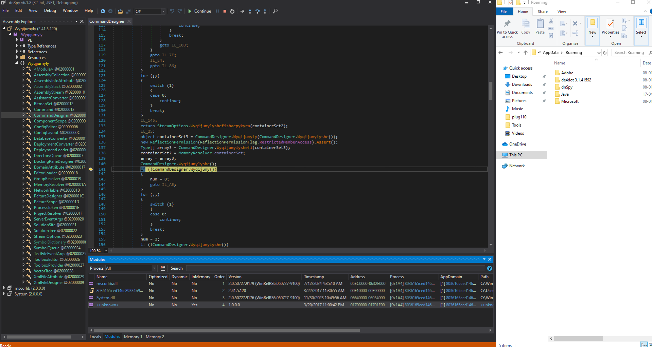Click the Modules reset search settings icon

click(163, 268)
